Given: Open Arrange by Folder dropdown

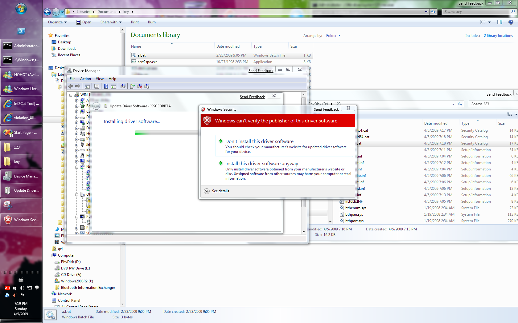Looking at the screenshot, I should click(x=333, y=36).
